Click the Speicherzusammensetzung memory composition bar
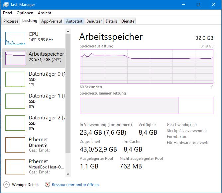 (x=146, y=105)
